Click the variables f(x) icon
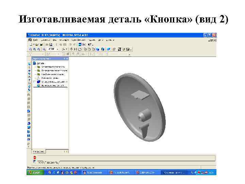245x184 pixels. click(84, 45)
